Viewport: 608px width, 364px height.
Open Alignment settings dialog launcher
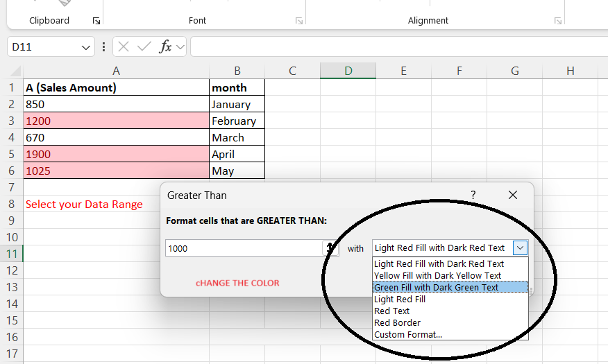558,21
